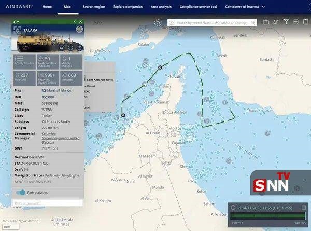Expand the Containers of interest dropdown
Viewport: 311px width, 231px height.
click(x=245, y=7)
